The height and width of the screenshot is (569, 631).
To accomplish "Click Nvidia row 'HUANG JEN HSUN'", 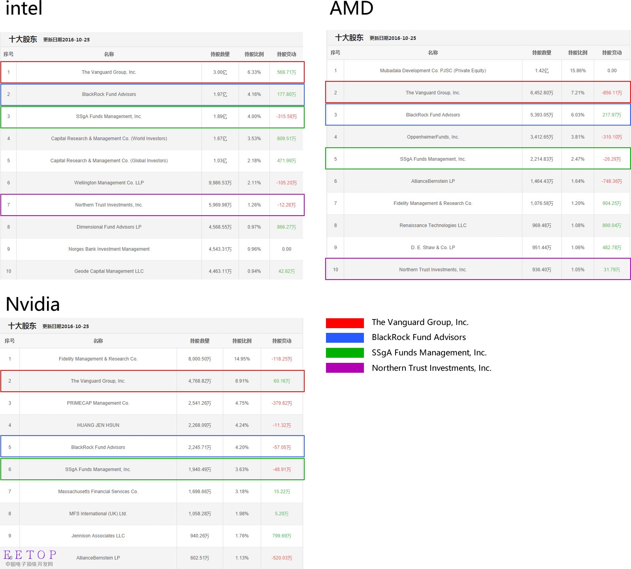I will (x=152, y=425).
